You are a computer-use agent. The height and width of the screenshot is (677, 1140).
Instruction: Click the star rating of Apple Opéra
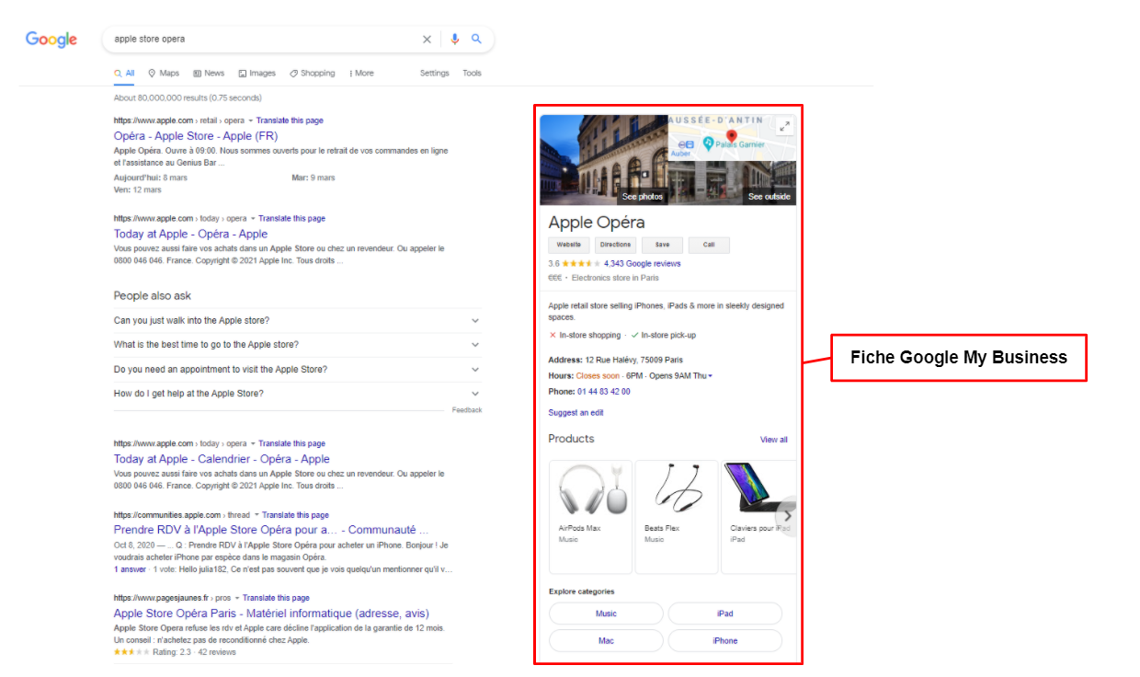[581, 264]
